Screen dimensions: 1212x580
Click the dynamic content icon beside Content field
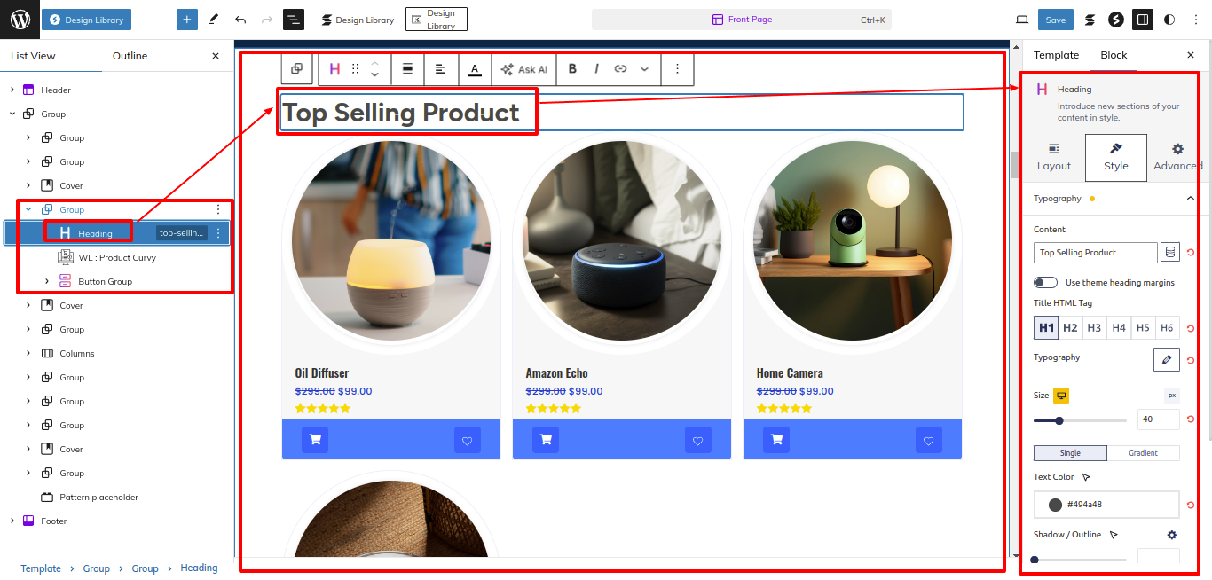[x=1170, y=253]
